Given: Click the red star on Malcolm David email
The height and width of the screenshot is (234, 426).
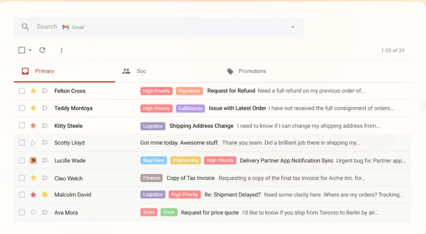Looking at the screenshot, I should (33, 195).
